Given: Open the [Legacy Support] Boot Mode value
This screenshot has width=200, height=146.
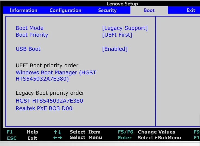Looking at the screenshot, I should pyautogui.click(x=125, y=28).
